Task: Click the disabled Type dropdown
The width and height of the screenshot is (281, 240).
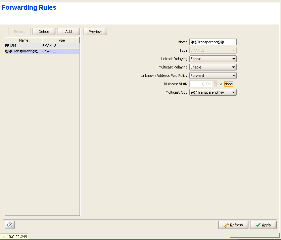Action: click(x=213, y=50)
